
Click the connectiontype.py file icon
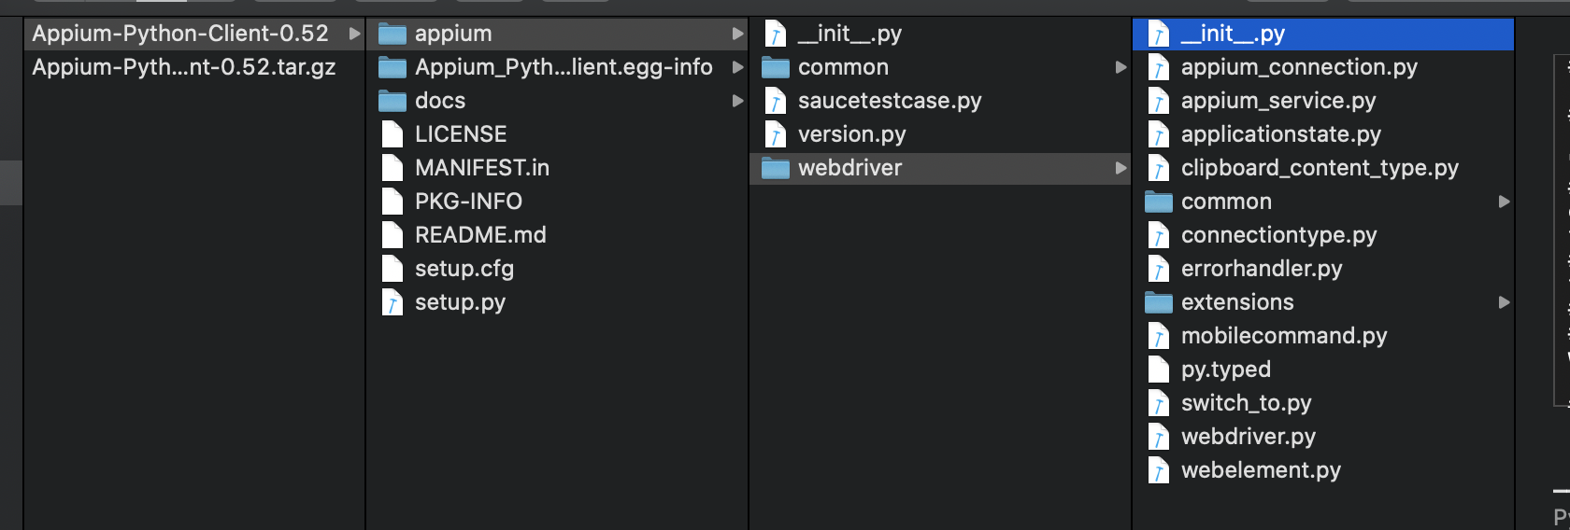[x=1158, y=235]
